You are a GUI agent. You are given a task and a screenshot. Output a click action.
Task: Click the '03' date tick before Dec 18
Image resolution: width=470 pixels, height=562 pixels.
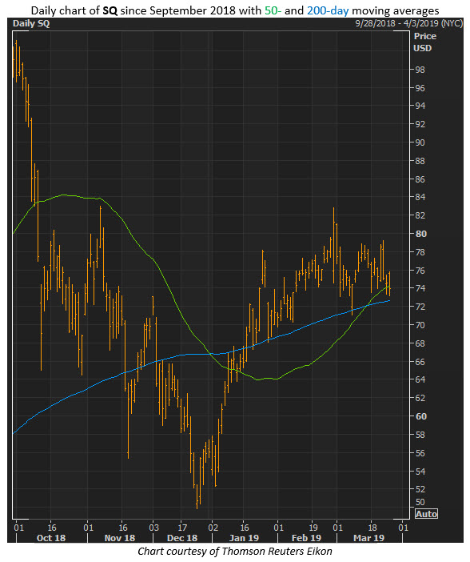153,528
